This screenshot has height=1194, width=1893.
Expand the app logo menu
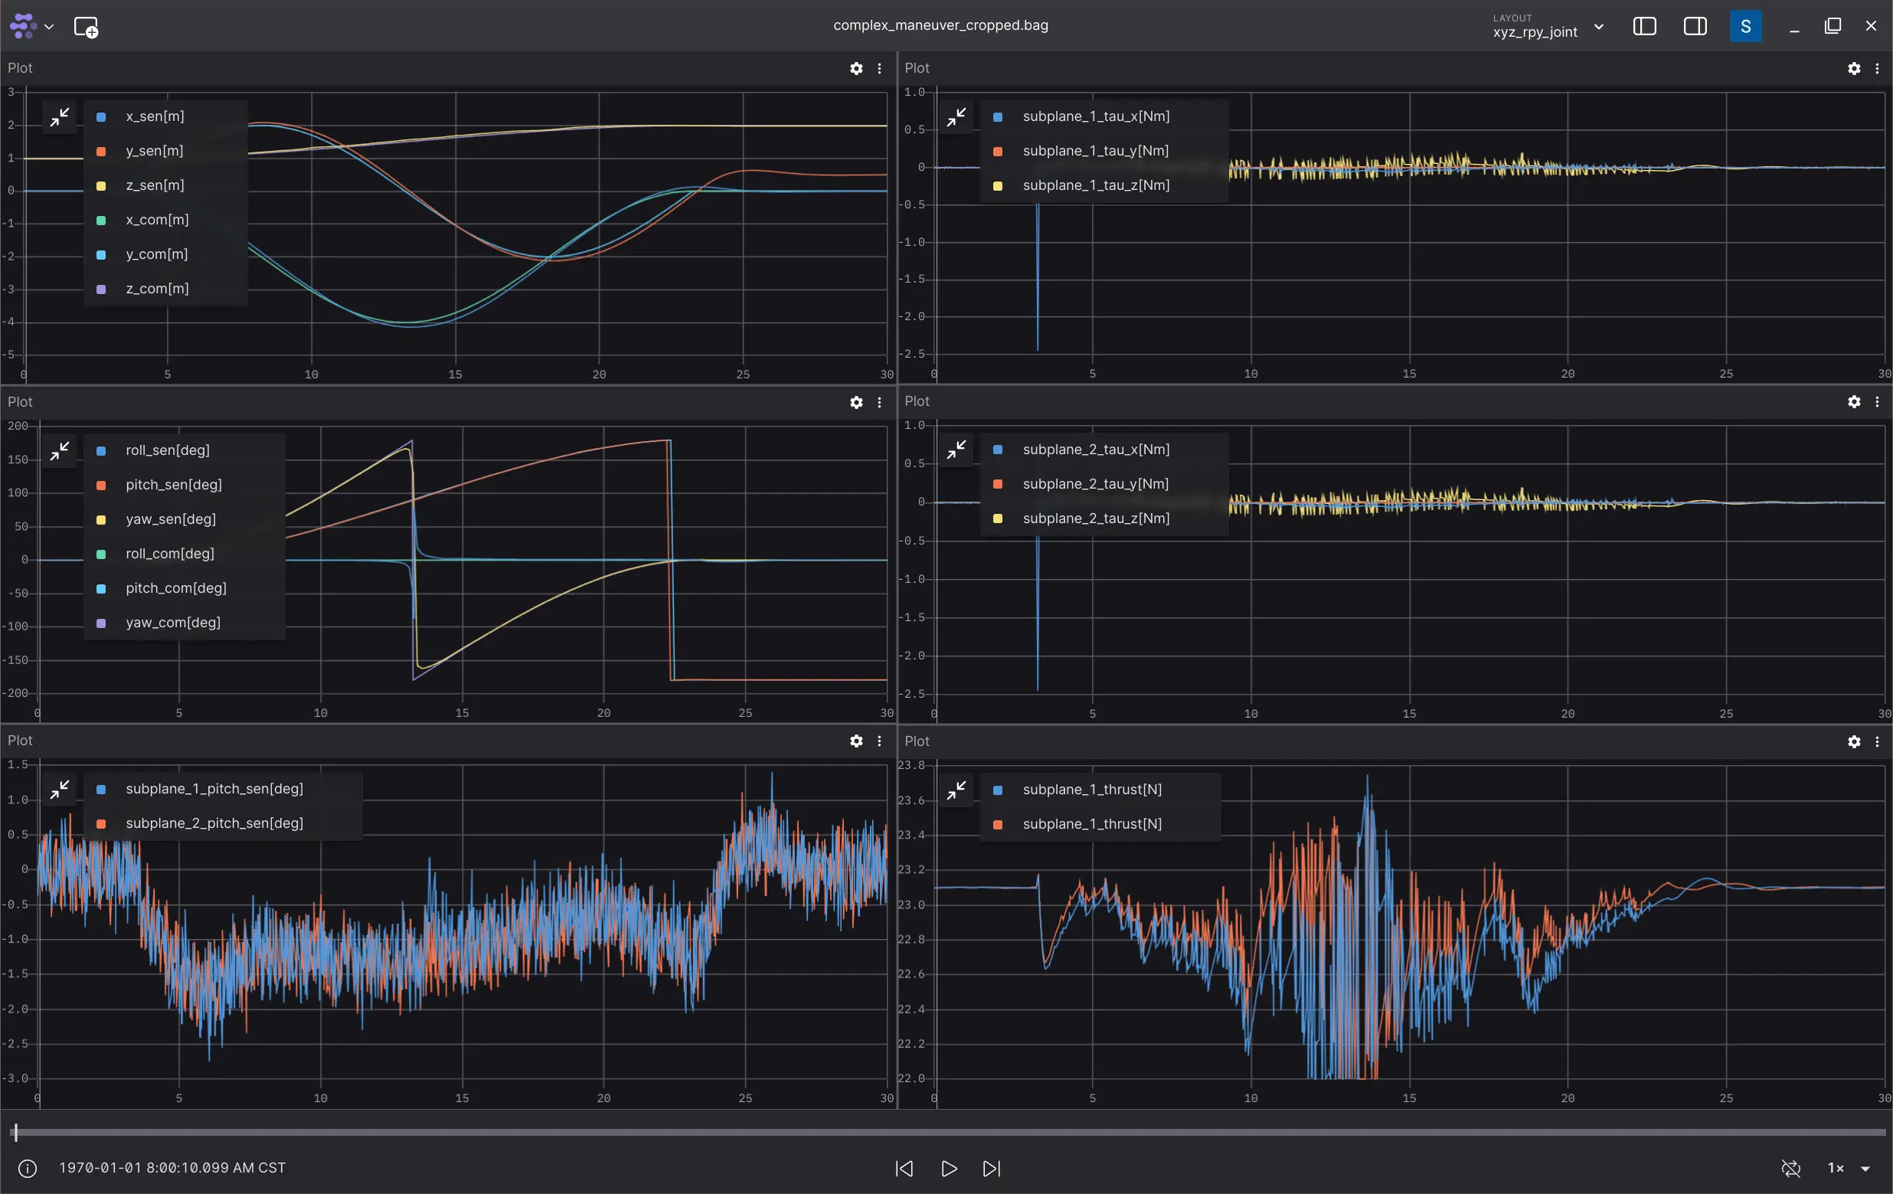point(31,26)
